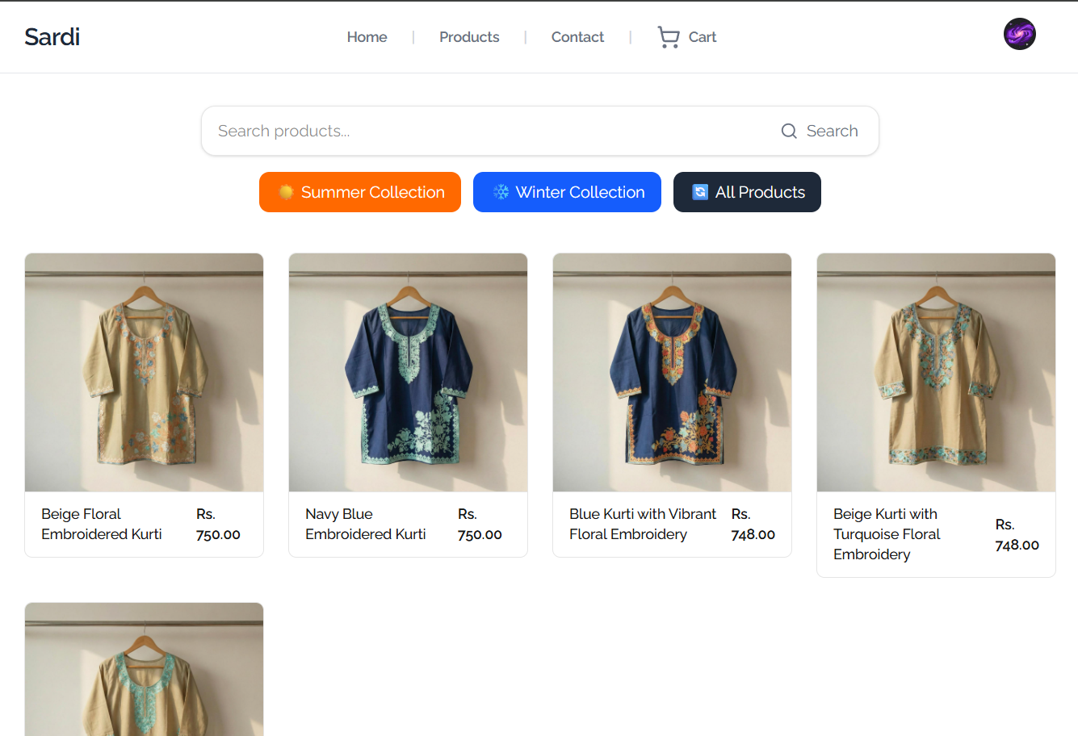Click the shopping cart icon

point(668,37)
